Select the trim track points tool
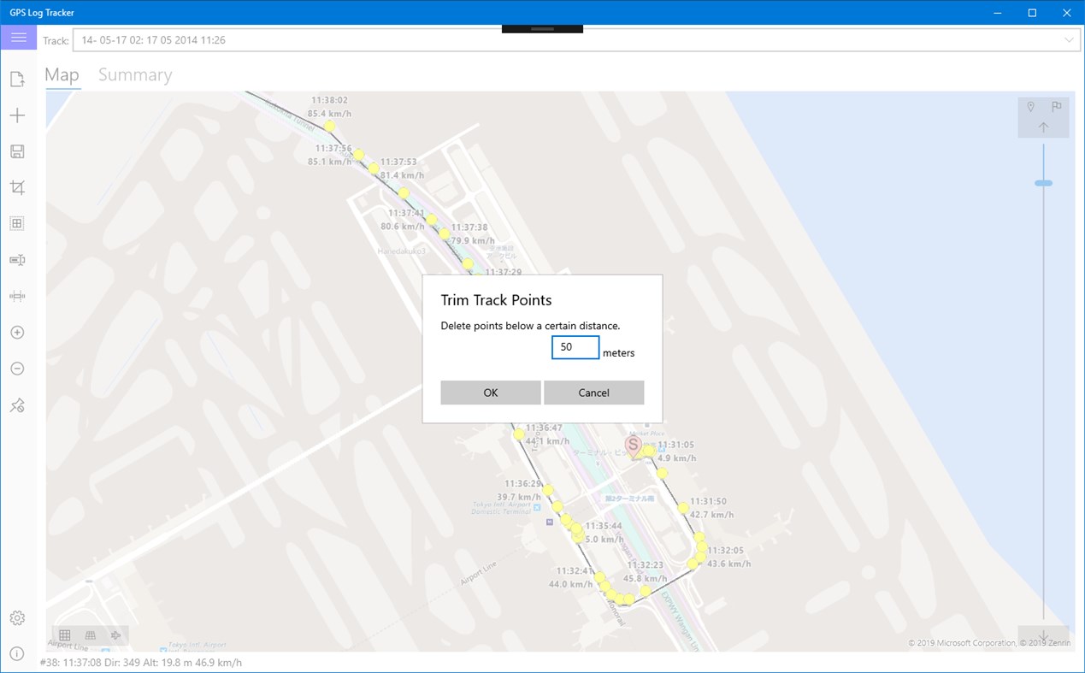This screenshot has width=1085, height=673. click(18, 296)
